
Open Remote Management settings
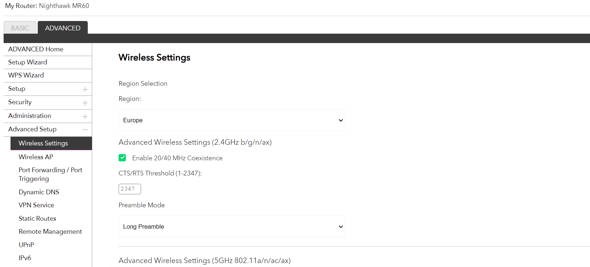(x=50, y=232)
